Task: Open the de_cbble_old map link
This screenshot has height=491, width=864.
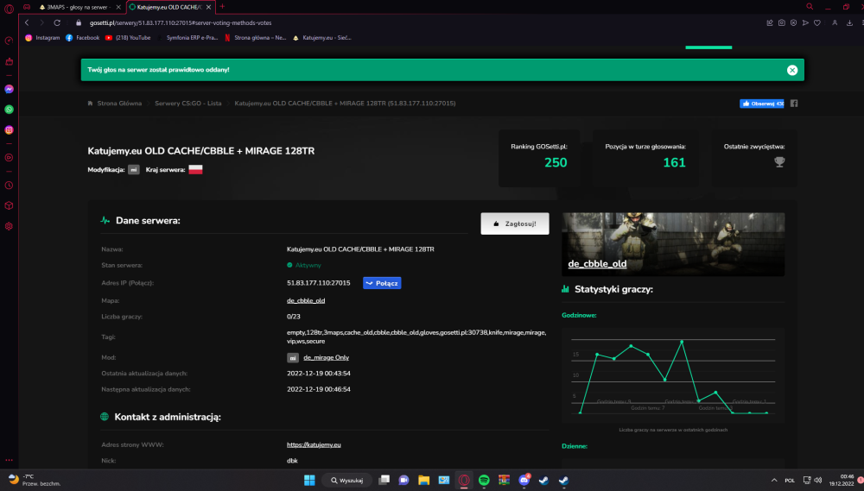Action: pos(306,300)
